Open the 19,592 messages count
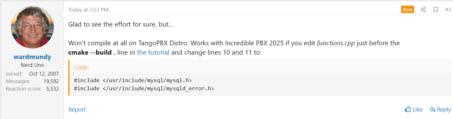The height and width of the screenshot is (119, 453). pyautogui.click(x=51, y=81)
